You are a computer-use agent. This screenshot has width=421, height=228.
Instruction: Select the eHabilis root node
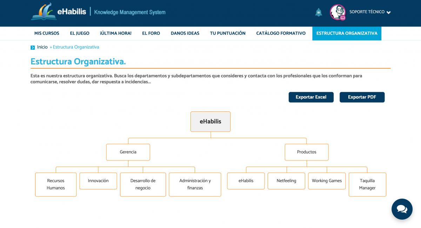click(210, 122)
